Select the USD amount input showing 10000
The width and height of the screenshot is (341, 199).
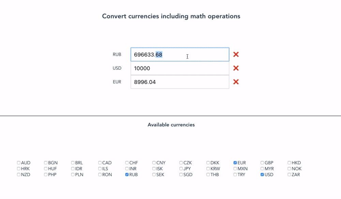coord(180,68)
